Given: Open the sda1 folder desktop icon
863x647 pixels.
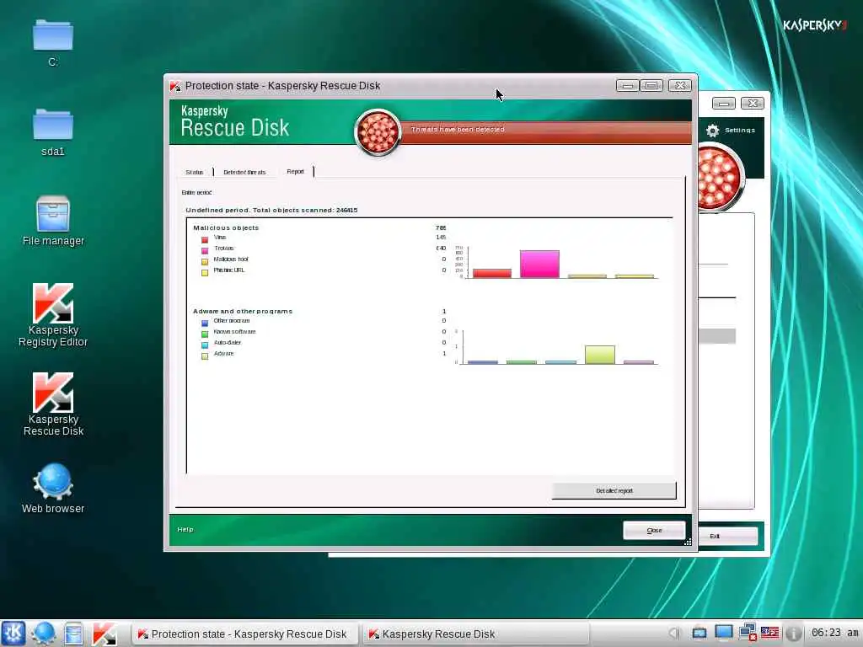Looking at the screenshot, I should pos(53,132).
